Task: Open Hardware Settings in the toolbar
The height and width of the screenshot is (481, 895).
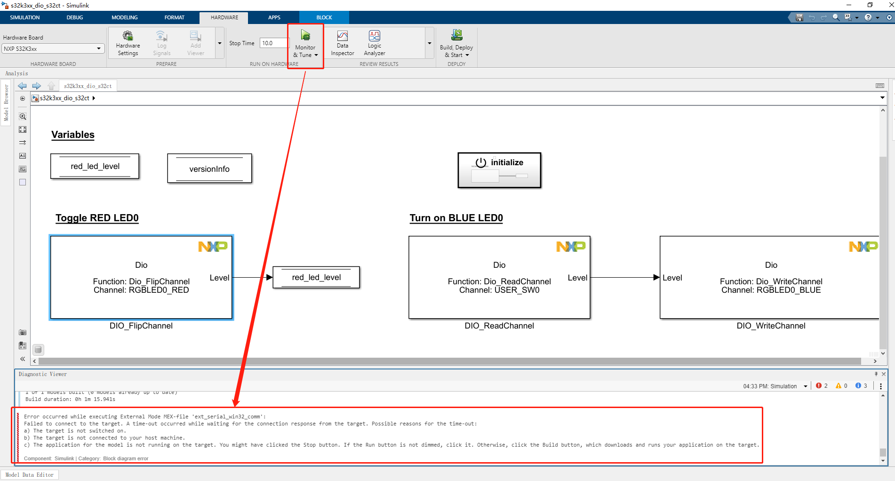Action: pos(128,42)
